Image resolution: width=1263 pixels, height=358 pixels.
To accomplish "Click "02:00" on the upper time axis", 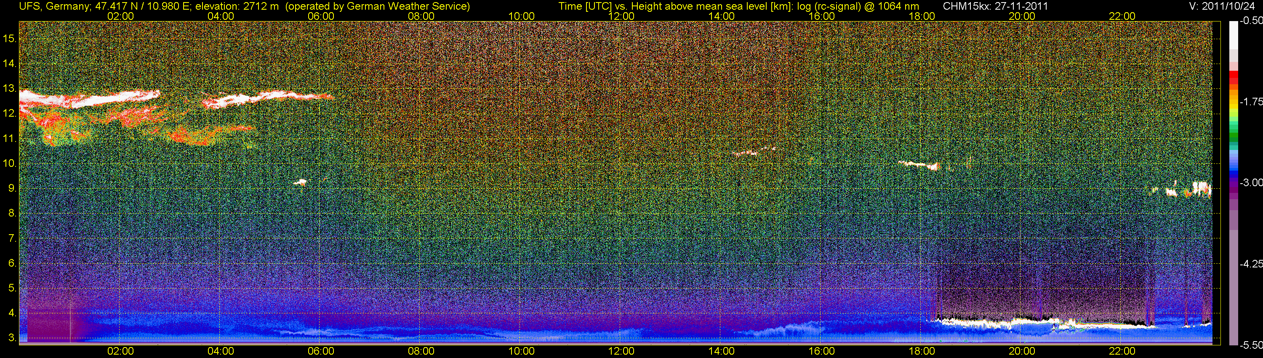I will tap(120, 16).
